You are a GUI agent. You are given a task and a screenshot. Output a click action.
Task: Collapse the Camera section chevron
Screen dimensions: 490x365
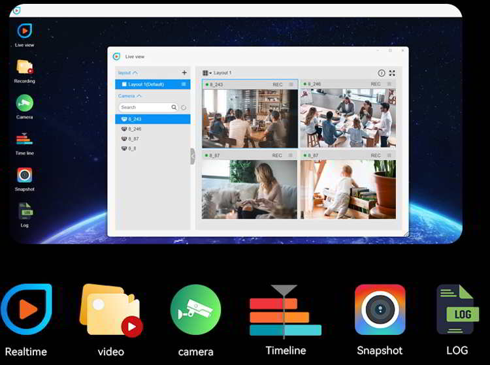[x=139, y=96]
